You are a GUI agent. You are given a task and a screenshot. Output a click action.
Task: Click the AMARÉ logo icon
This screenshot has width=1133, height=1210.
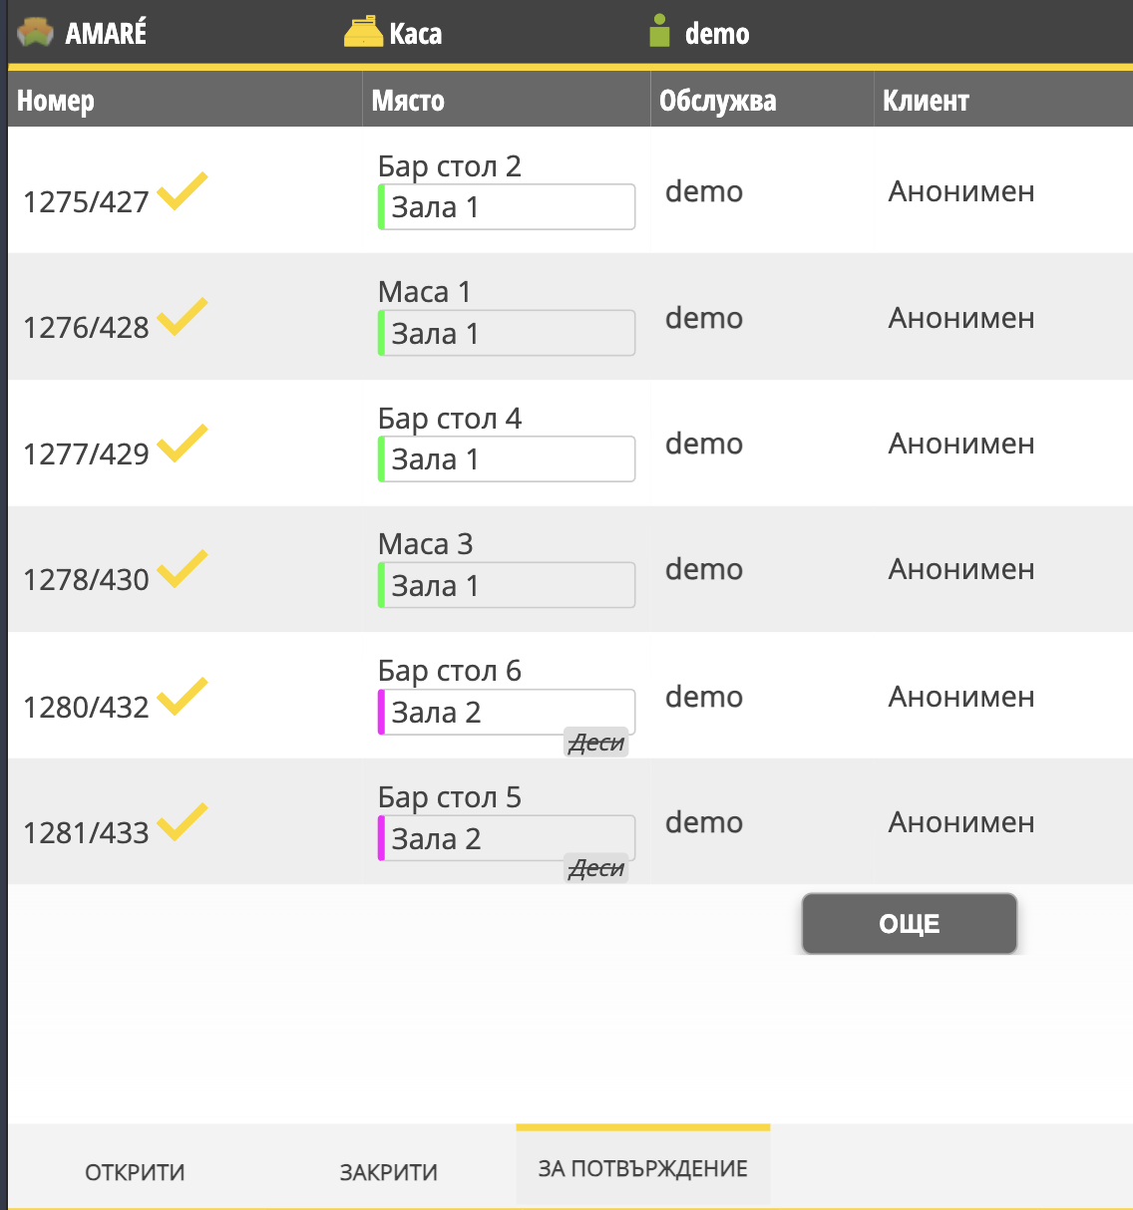pos(36,33)
